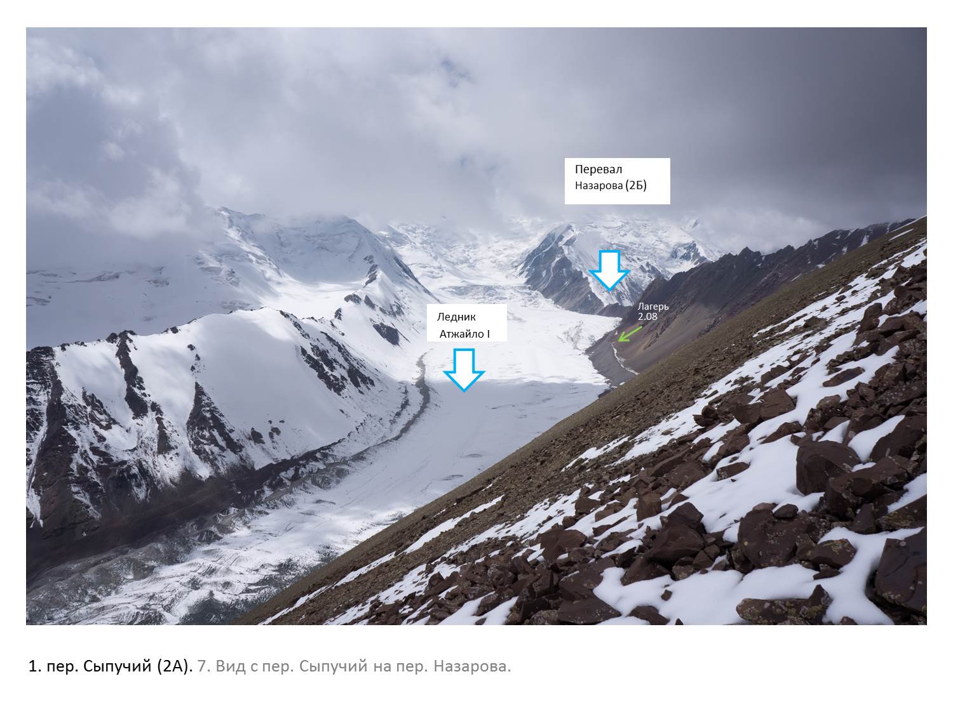Click the date 2.08 under Лагерь

(647, 316)
